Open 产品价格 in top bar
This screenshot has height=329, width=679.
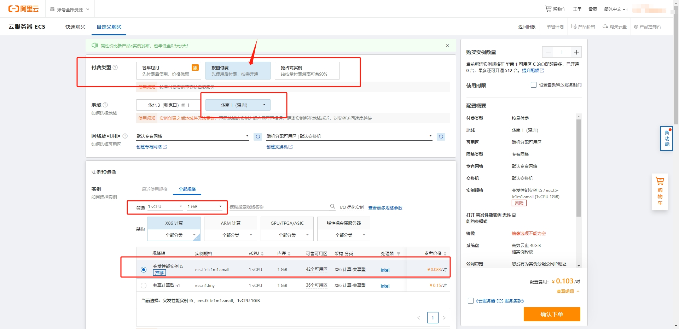coord(584,27)
